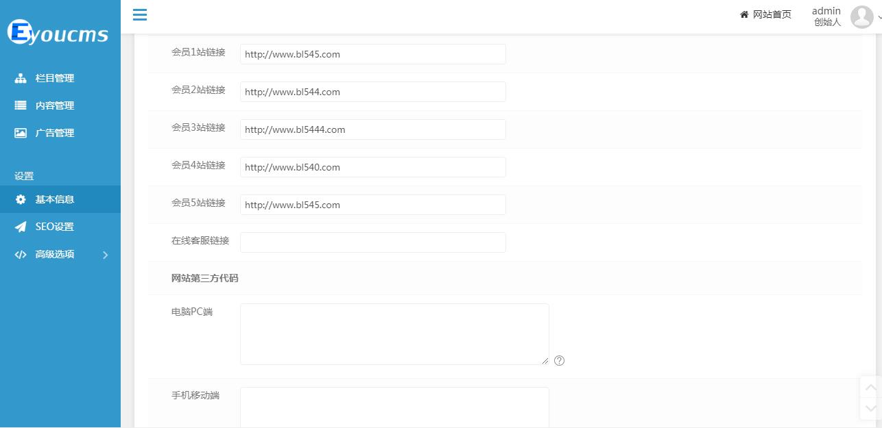Click the 会员1站链接 input field
Image resolution: width=882 pixels, height=428 pixels.
(x=372, y=54)
